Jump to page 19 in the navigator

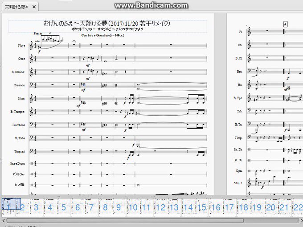pyautogui.click(x=257, y=207)
